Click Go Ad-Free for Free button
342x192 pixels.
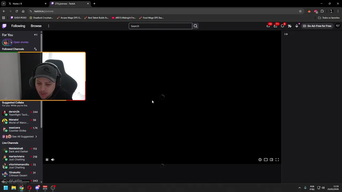point(317,26)
